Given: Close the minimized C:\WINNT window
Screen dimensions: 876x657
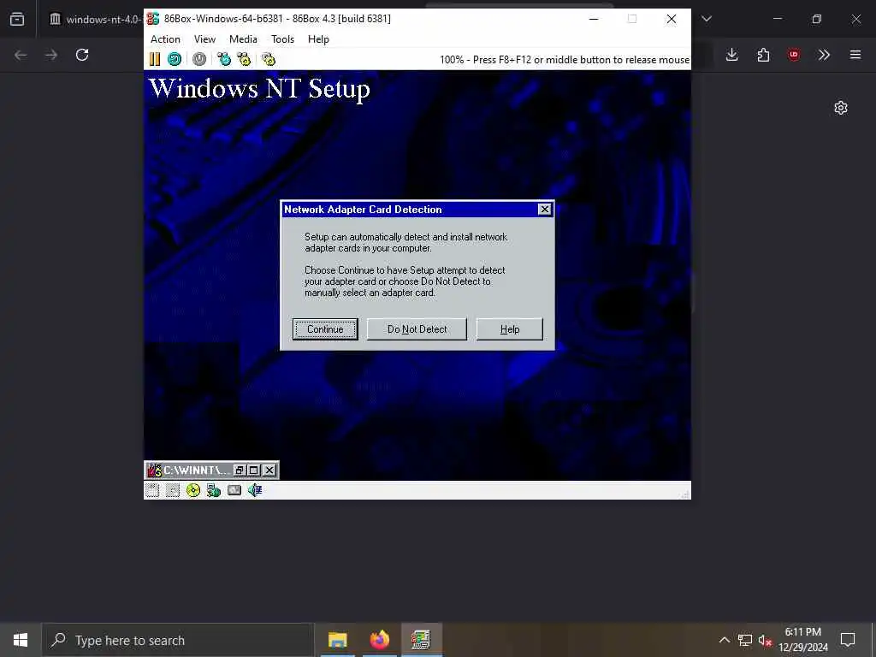Looking at the screenshot, I should (x=269, y=471).
